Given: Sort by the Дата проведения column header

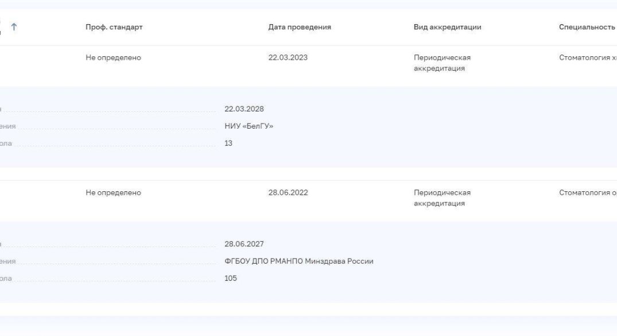Looking at the screenshot, I should [300, 27].
